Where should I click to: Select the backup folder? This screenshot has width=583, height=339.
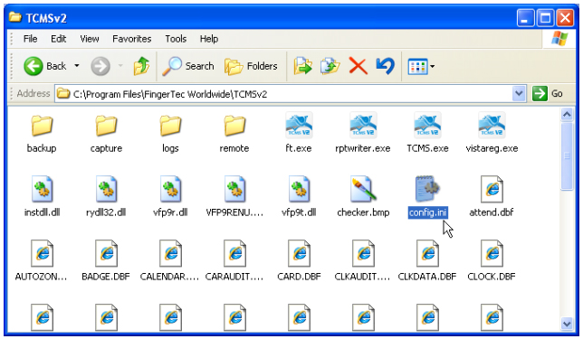tap(42, 125)
